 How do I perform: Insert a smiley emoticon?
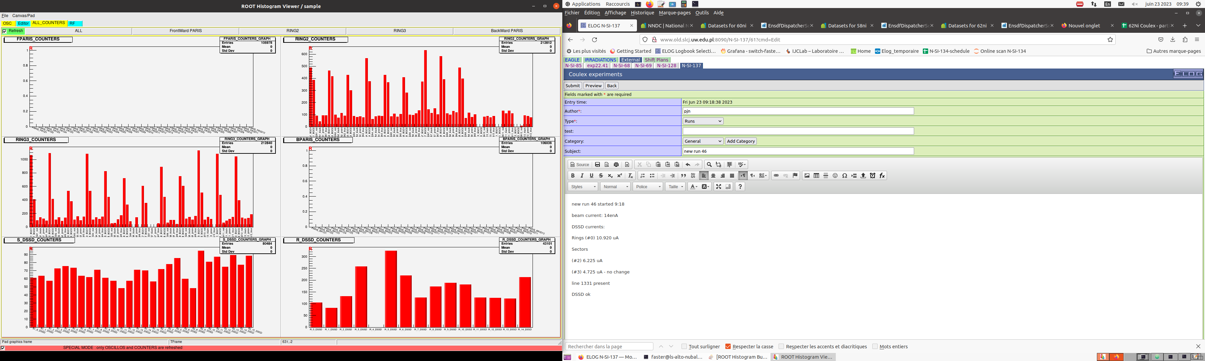(x=835, y=175)
